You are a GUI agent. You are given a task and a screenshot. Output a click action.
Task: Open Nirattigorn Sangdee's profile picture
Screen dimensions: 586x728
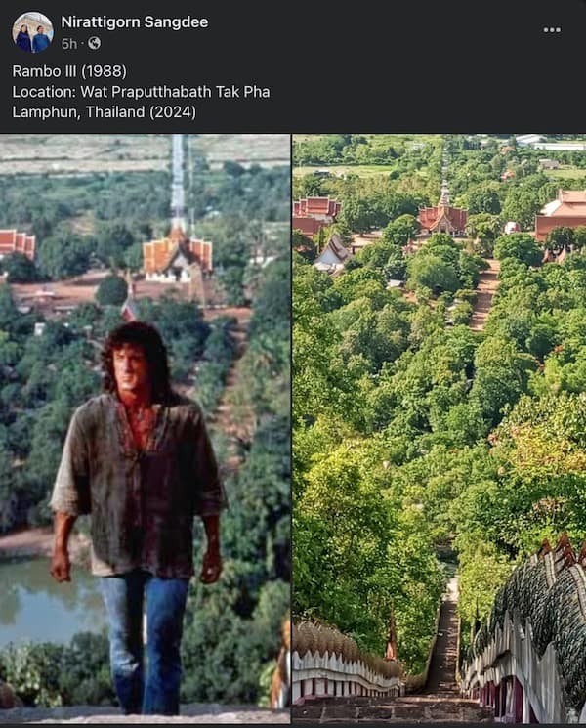pyautogui.click(x=32, y=32)
